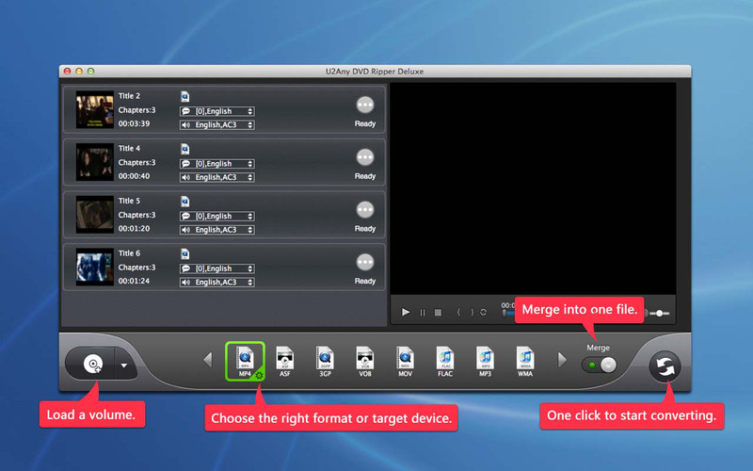This screenshot has height=471, width=753.
Task: Click duration "00:00:40" of Title 4
Action: (134, 176)
